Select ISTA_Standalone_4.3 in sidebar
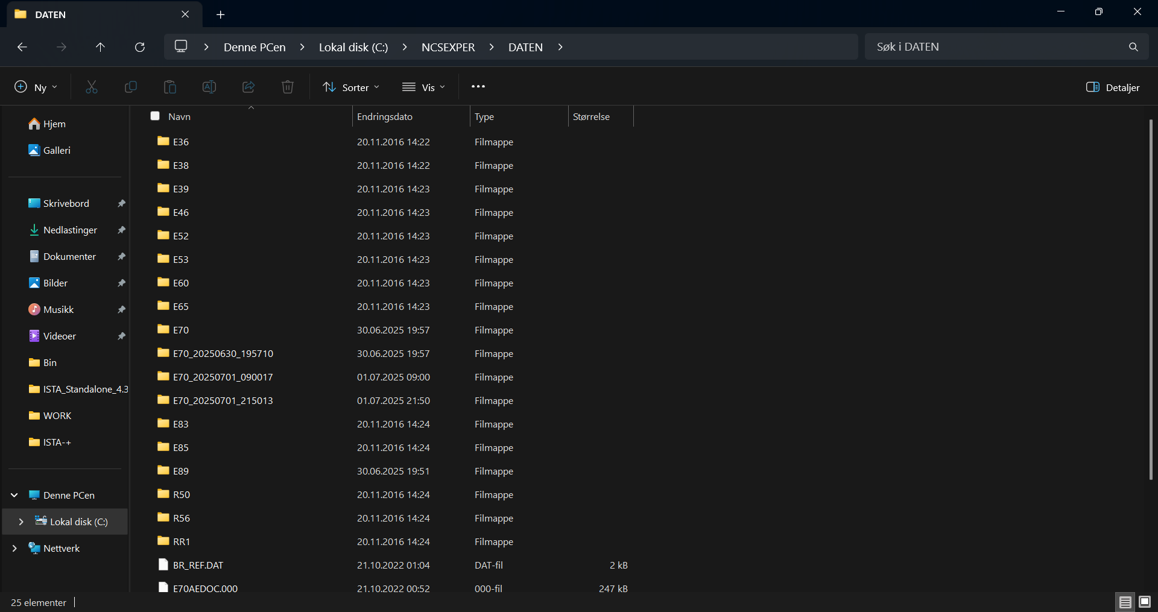1158x612 pixels. (x=78, y=389)
